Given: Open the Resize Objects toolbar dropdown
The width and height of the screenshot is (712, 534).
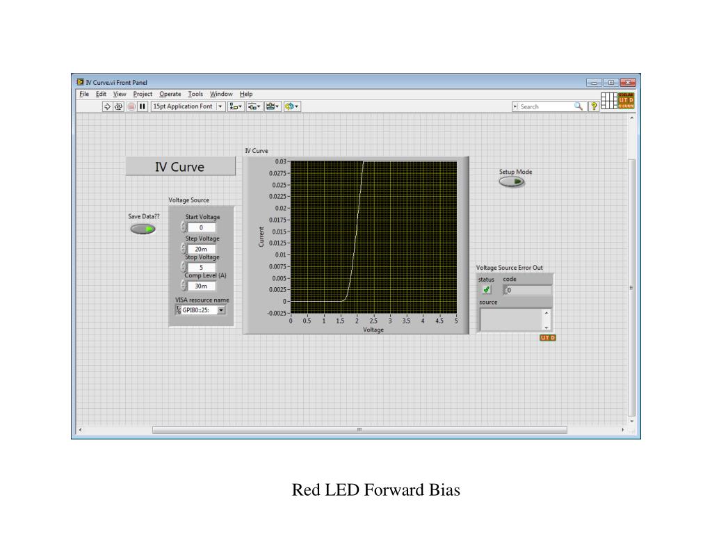Looking at the screenshot, I should point(273,106).
